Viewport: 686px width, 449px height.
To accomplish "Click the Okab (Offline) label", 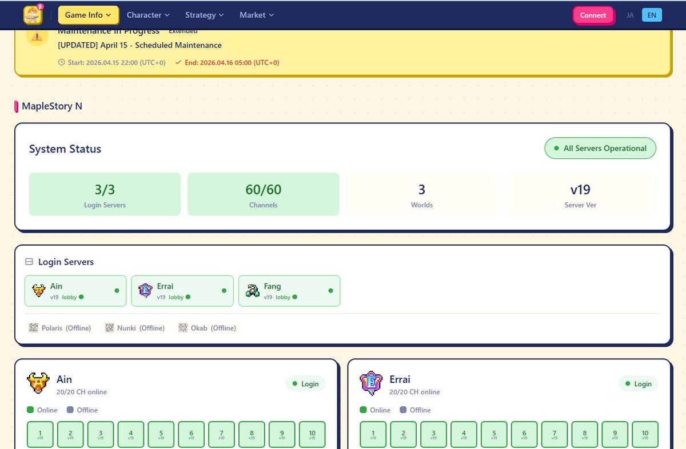I will pos(213,328).
